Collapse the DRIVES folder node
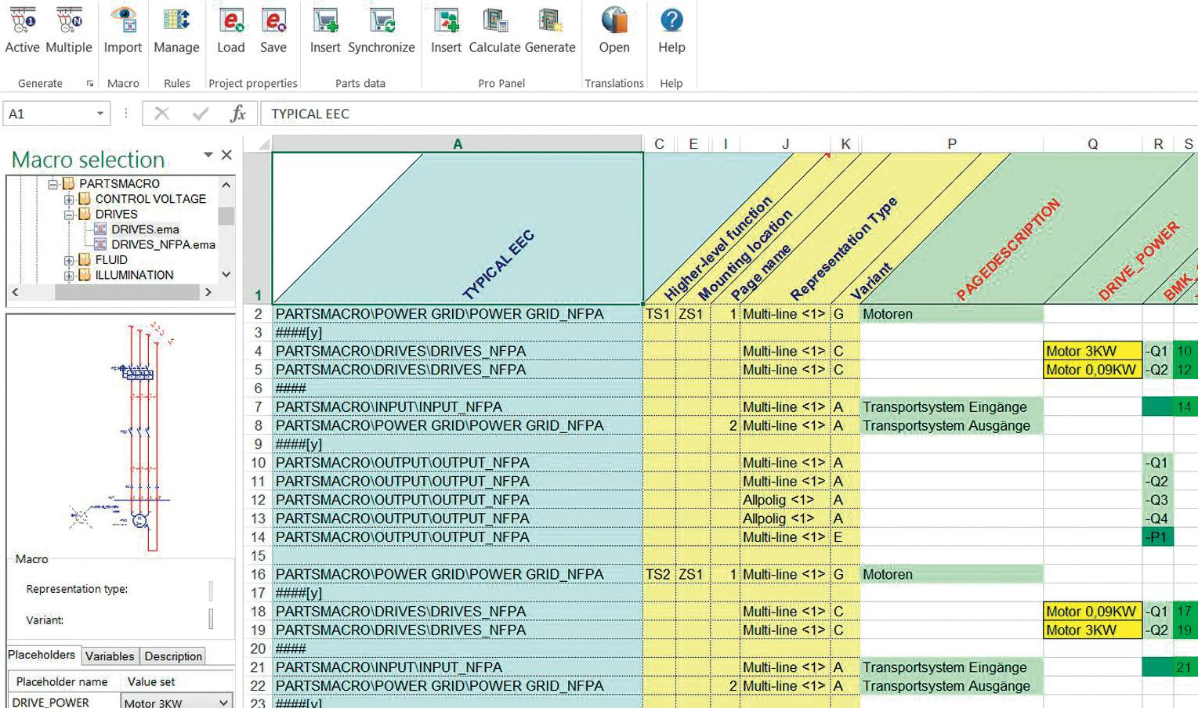Screen dimensions: 1198x708 click(69, 215)
